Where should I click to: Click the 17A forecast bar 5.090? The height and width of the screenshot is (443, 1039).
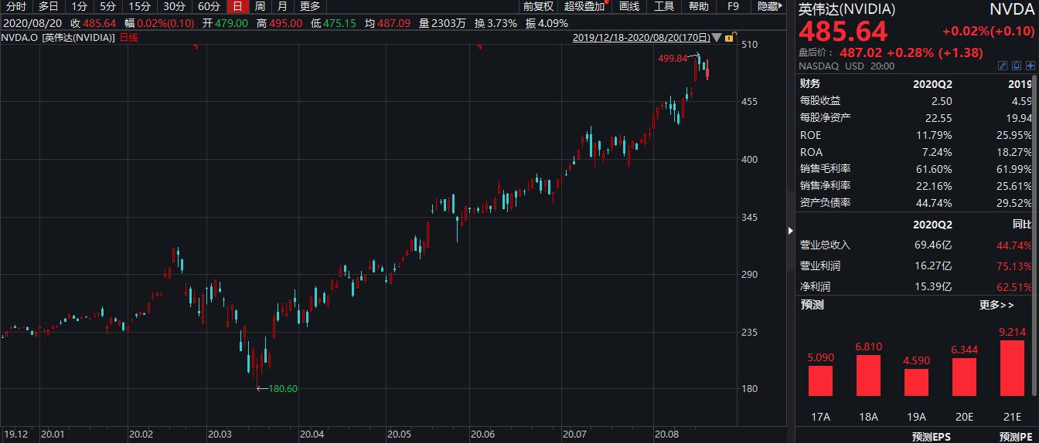820,381
